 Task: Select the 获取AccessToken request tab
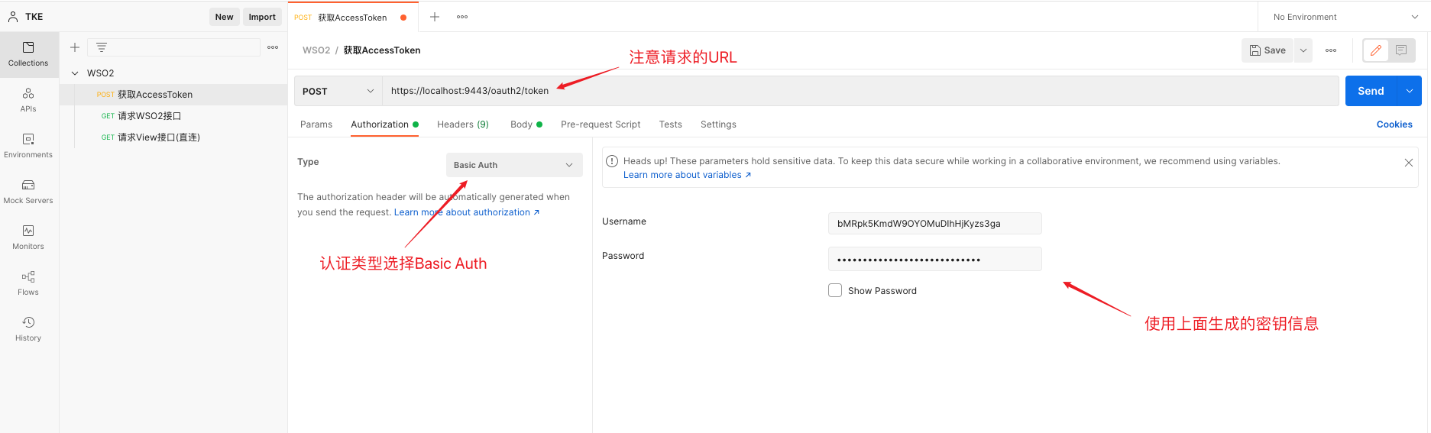click(x=352, y=17)
